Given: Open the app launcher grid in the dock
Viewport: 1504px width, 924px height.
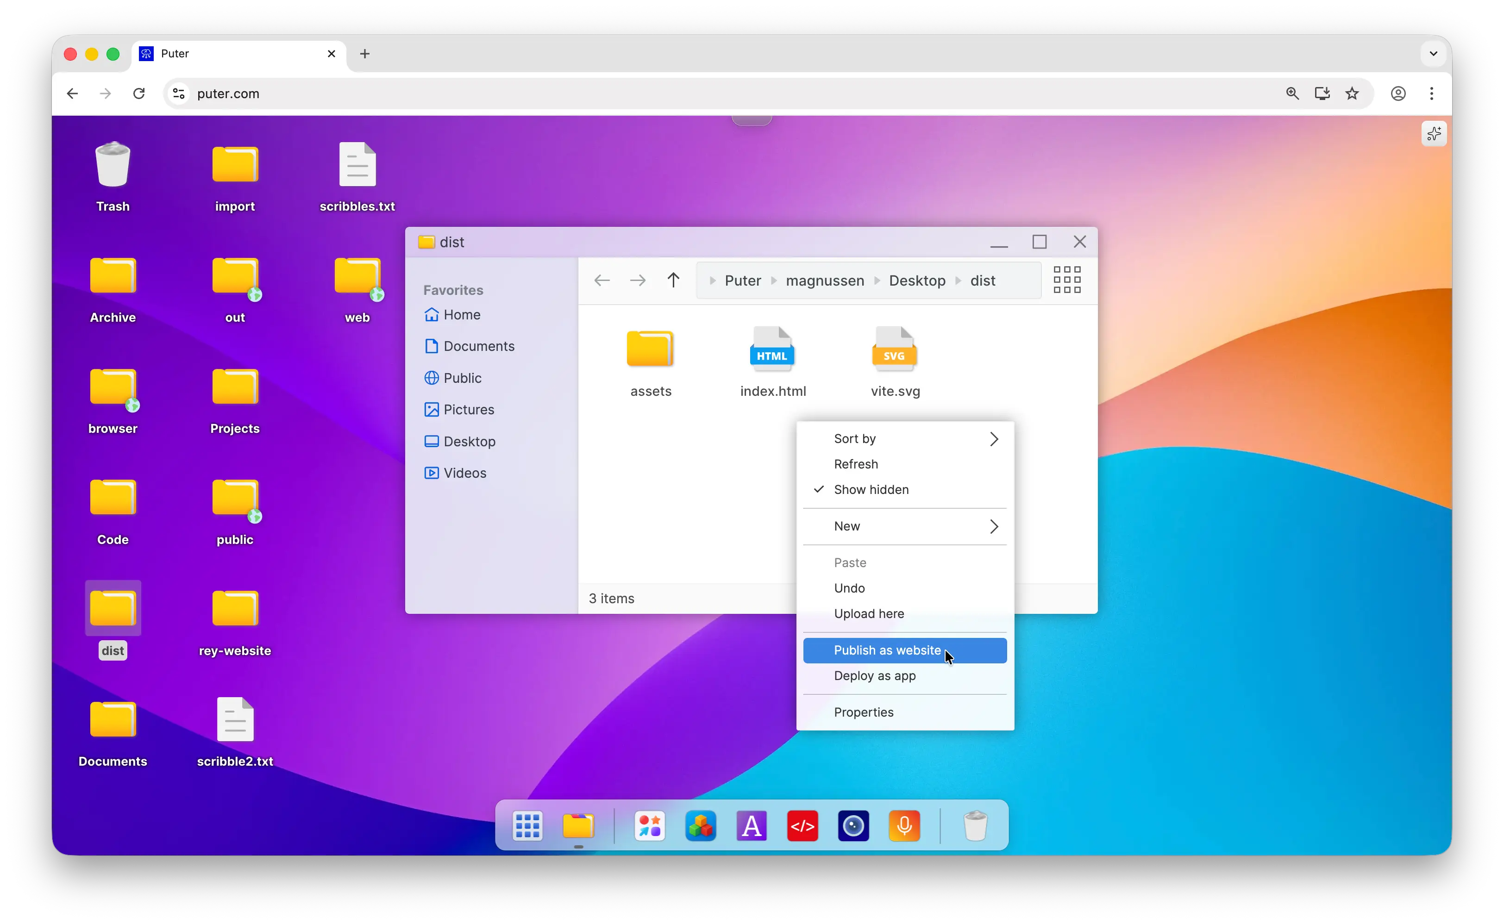Looking at the screenshot, I should coord(527,825).
